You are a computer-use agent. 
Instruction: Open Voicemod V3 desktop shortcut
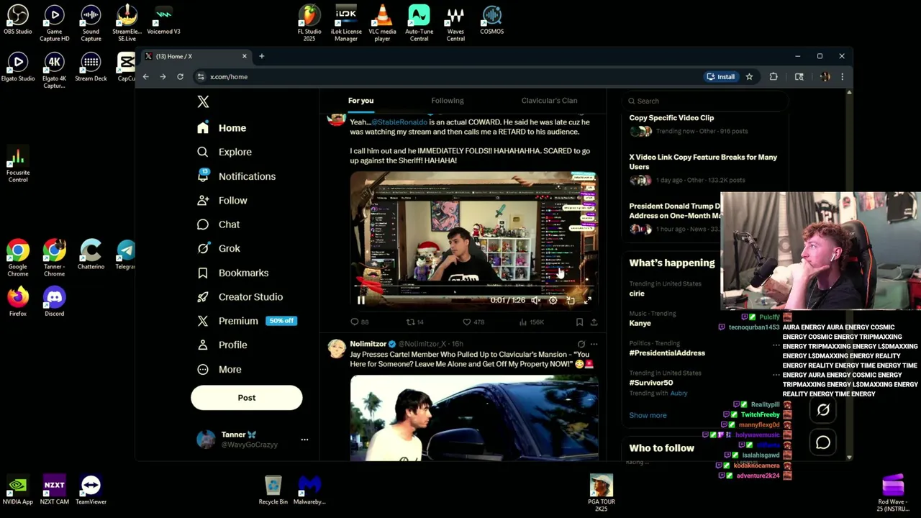(x=163, y=19)
